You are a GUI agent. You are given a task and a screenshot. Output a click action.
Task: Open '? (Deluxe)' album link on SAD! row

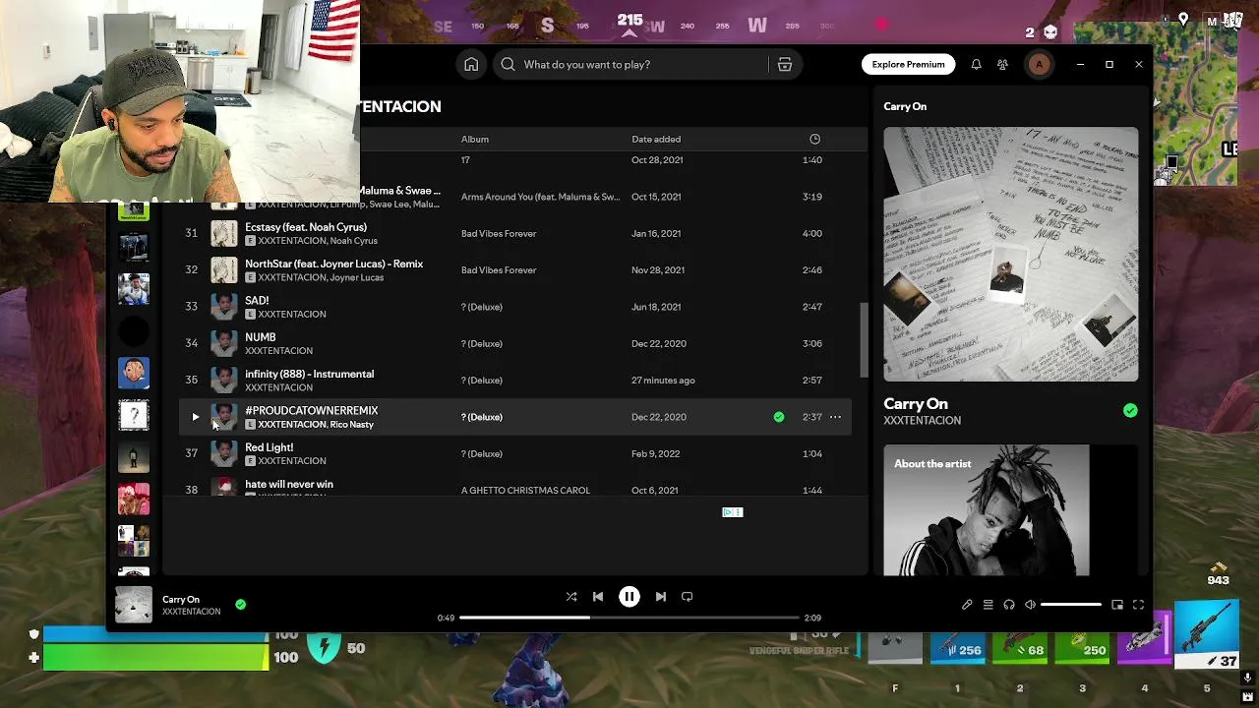482,307
